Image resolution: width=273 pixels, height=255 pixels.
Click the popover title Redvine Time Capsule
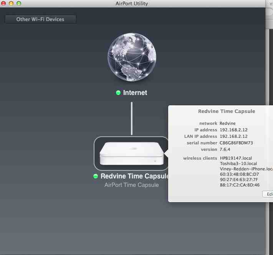coord(227,111)
